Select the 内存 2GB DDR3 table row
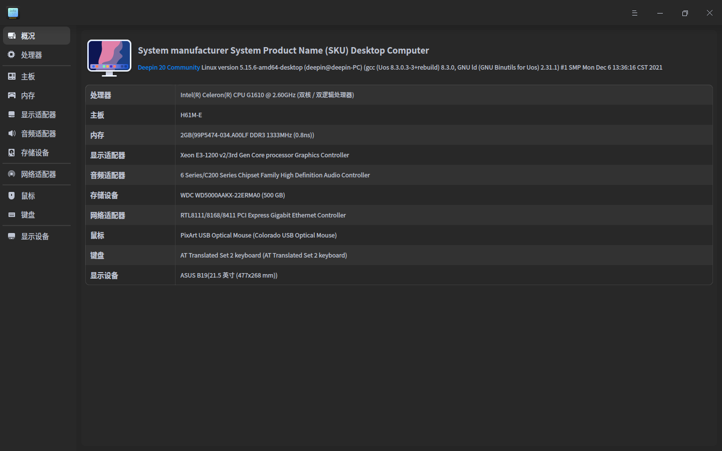The height and width of the screenshot is (451, 722). [399, 135]
